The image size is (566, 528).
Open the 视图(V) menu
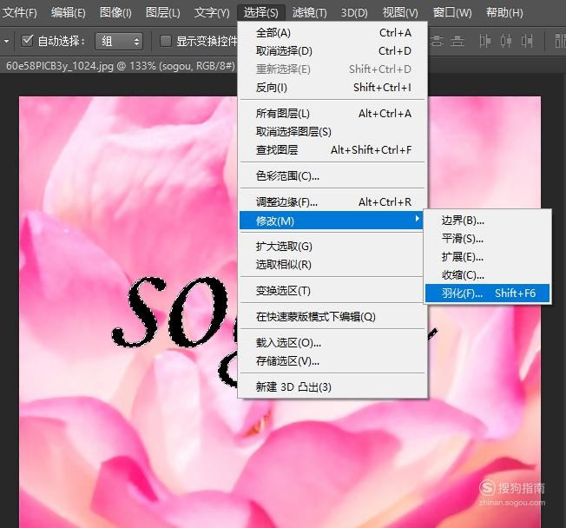click(x=400, y=13)
